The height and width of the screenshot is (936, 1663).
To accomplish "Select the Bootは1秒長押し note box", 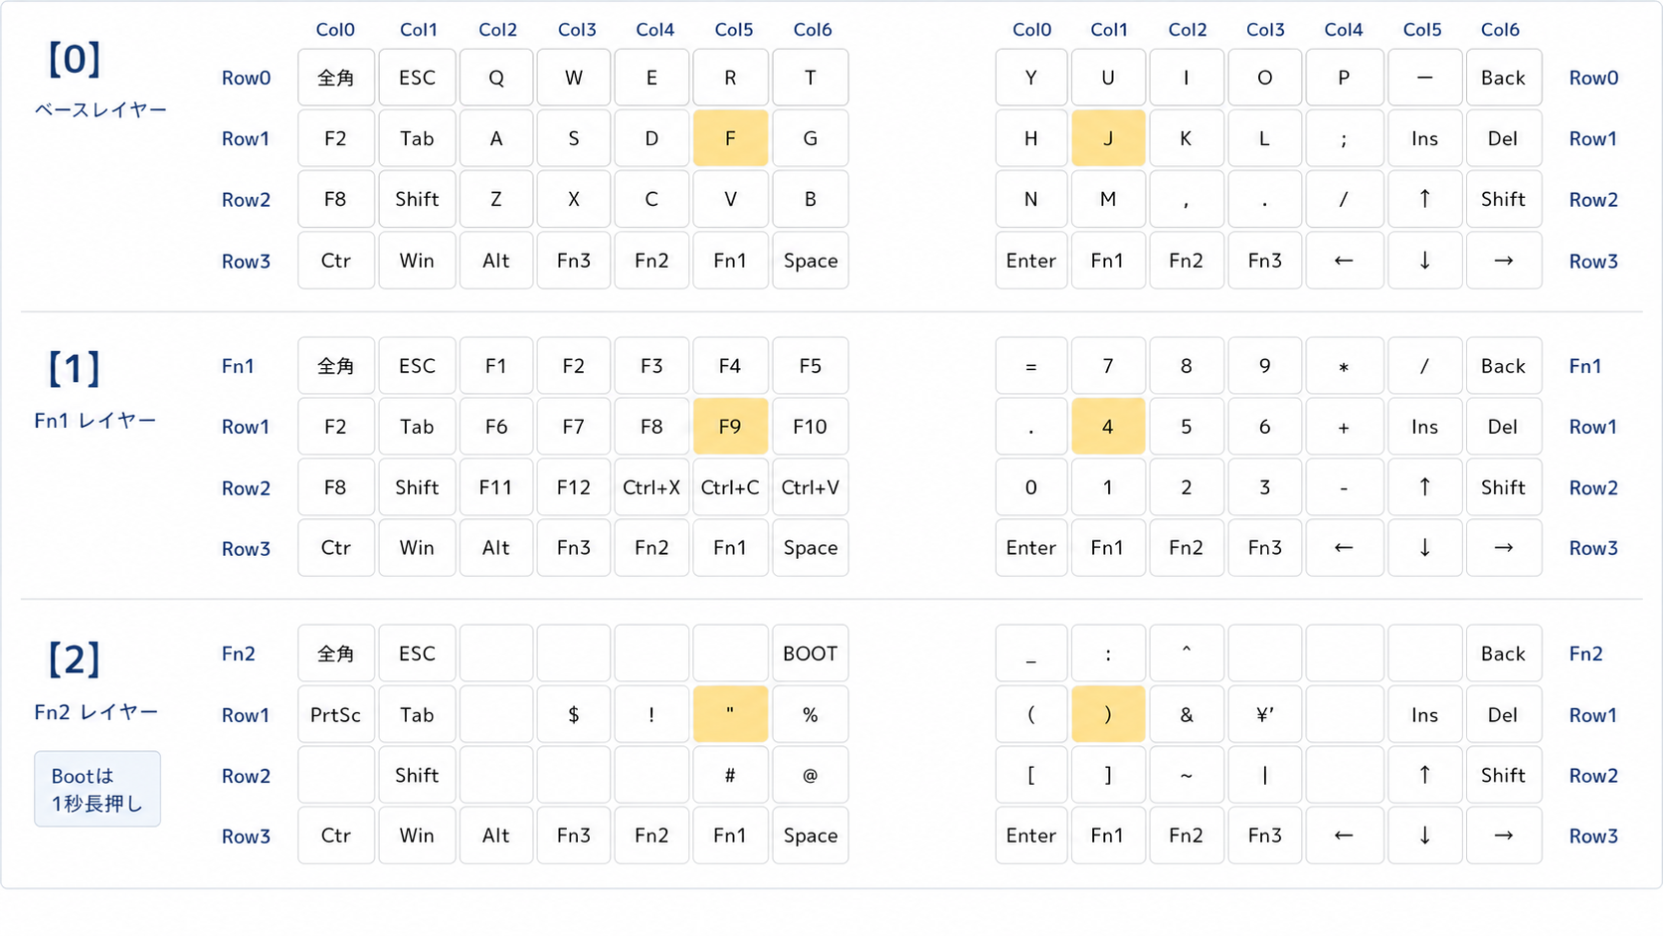I will [x=97, y=789].
